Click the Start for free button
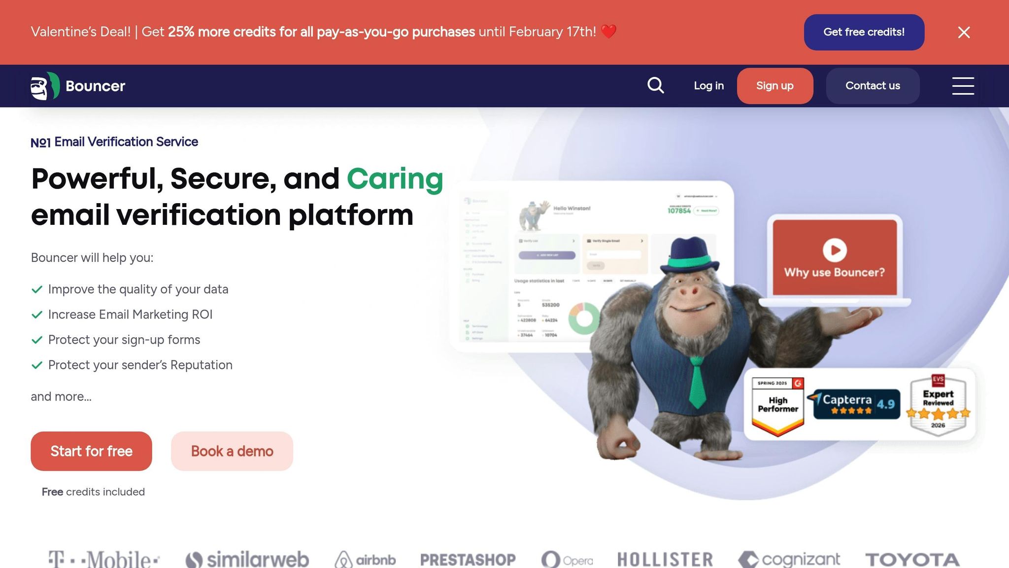 click(x=91, y=451)
